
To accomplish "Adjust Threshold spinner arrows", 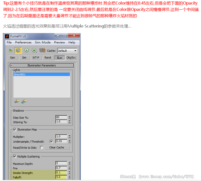I will point(69,141).
